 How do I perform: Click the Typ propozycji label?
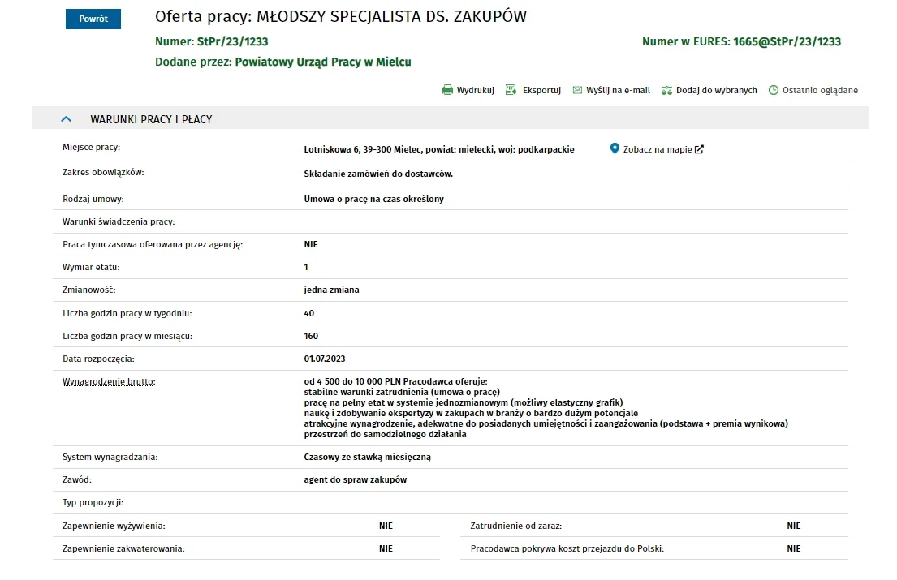93,503
